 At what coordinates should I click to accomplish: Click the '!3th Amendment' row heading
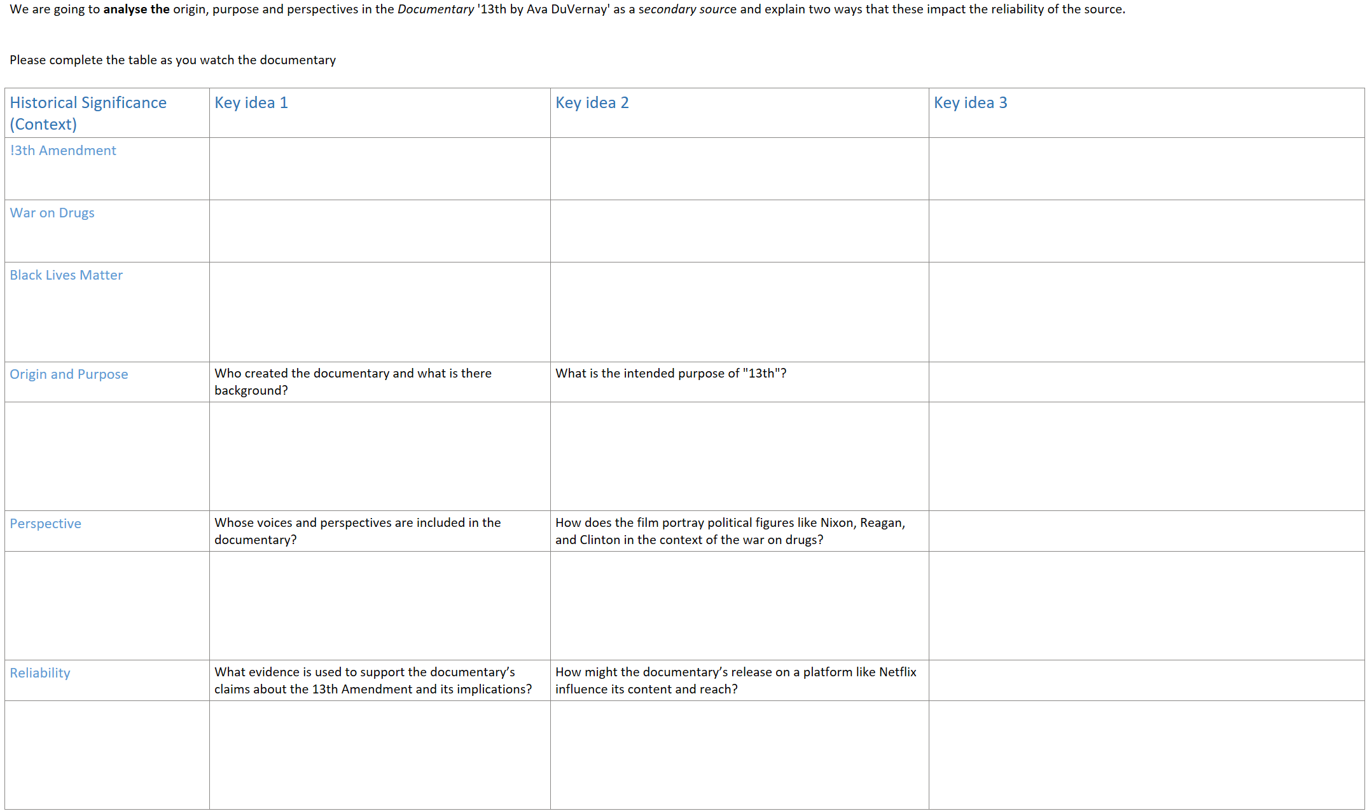pos(63,151)
